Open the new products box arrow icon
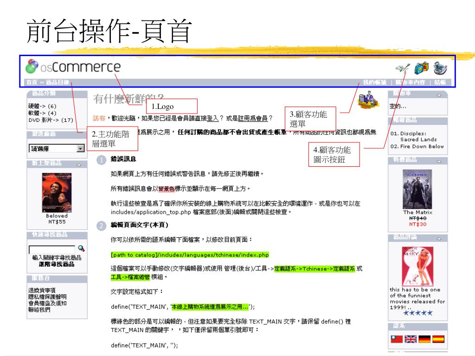The width and height of the screenshot is (475, 356). 79,165
